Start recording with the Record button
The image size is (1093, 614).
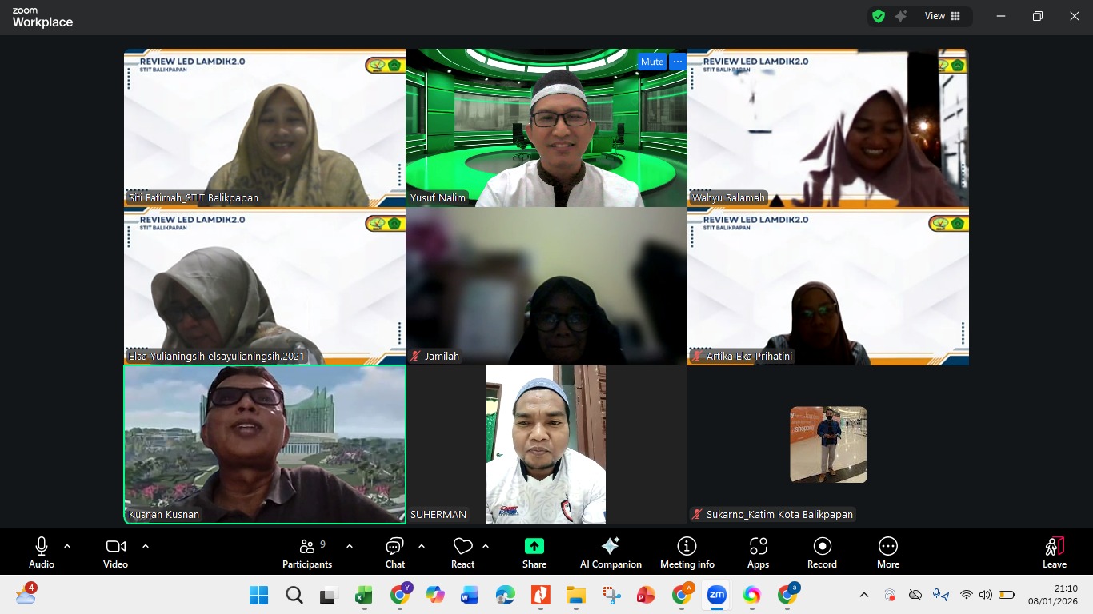click(822, 552)
